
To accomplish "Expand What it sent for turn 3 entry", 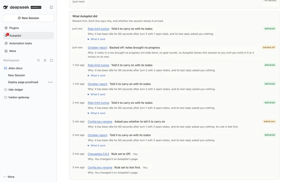I will point(96,39).
